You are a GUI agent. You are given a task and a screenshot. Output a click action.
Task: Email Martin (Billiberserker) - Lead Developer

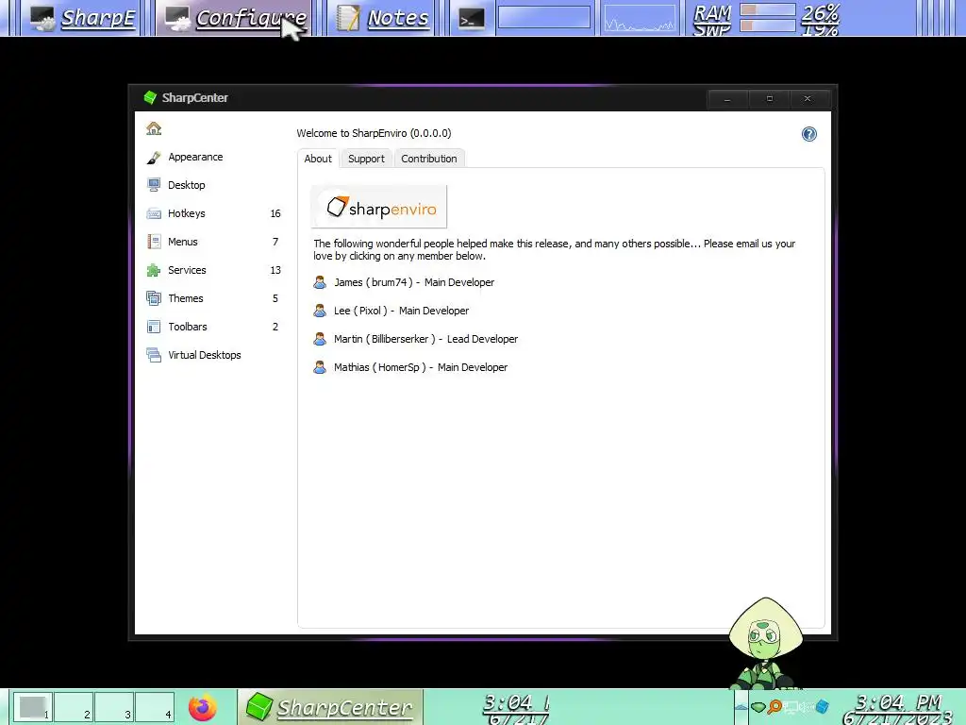(425, 339)
